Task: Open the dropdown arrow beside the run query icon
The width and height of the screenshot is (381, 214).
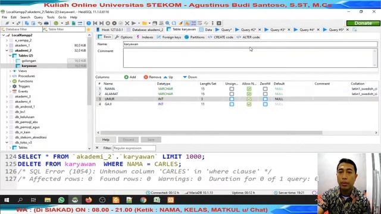Action: [x=139, y=23]
